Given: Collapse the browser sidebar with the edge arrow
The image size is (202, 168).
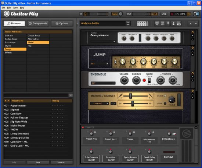Looking at the screenshot, I should pos(77,23).
